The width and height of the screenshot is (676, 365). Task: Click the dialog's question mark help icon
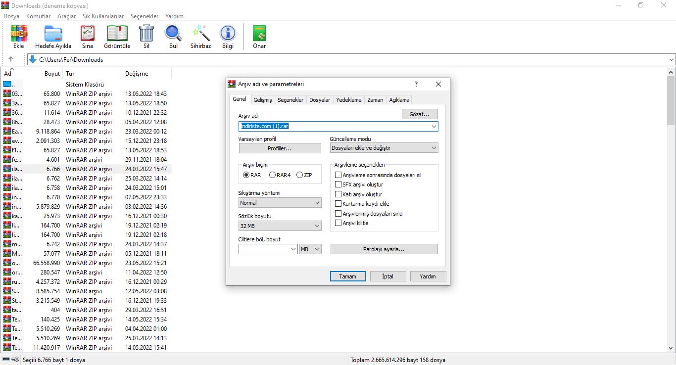click(x=416, y=84)
